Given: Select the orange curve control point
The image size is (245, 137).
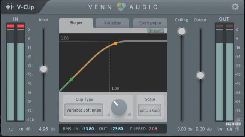Looking at the screenshot, I should click(115, 43).
